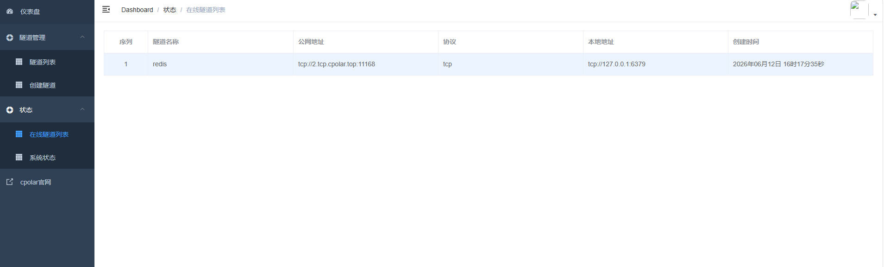Screen dimensions: 884x267
Task: Select the 状态 sidebar menu label
Action: click(26, 110)
